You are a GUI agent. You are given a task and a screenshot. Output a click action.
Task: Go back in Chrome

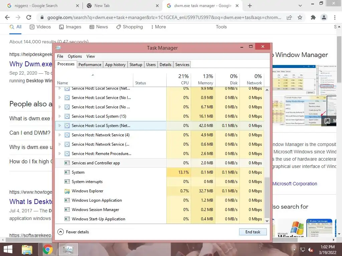7,17
